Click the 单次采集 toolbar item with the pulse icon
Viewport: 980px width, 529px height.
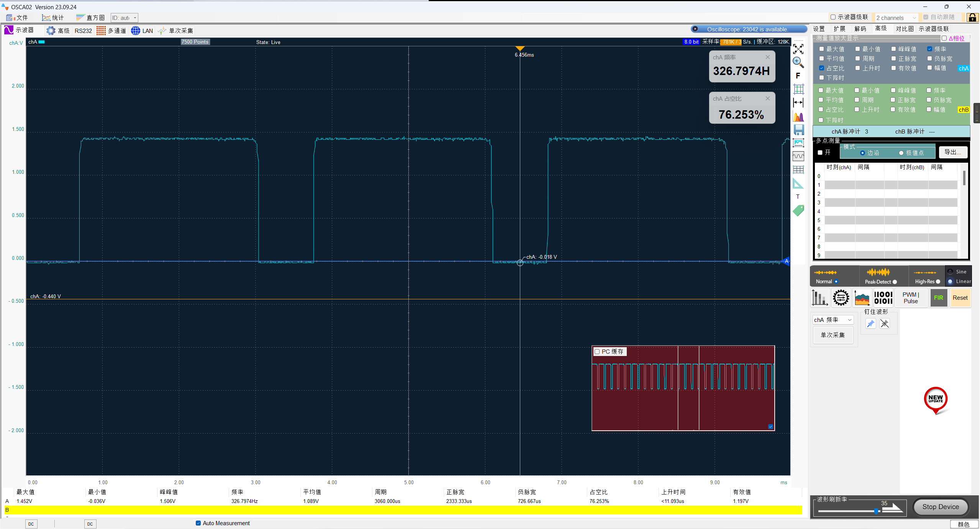(175, 31)
